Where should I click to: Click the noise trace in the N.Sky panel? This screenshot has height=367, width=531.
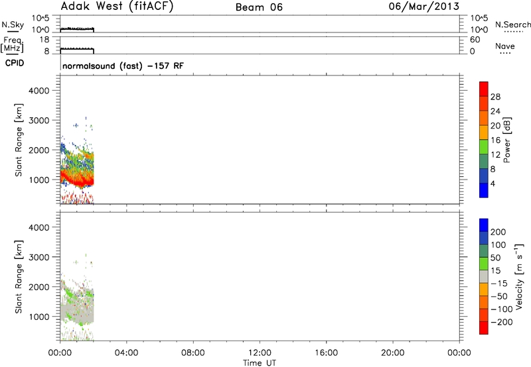click(77, 28)
